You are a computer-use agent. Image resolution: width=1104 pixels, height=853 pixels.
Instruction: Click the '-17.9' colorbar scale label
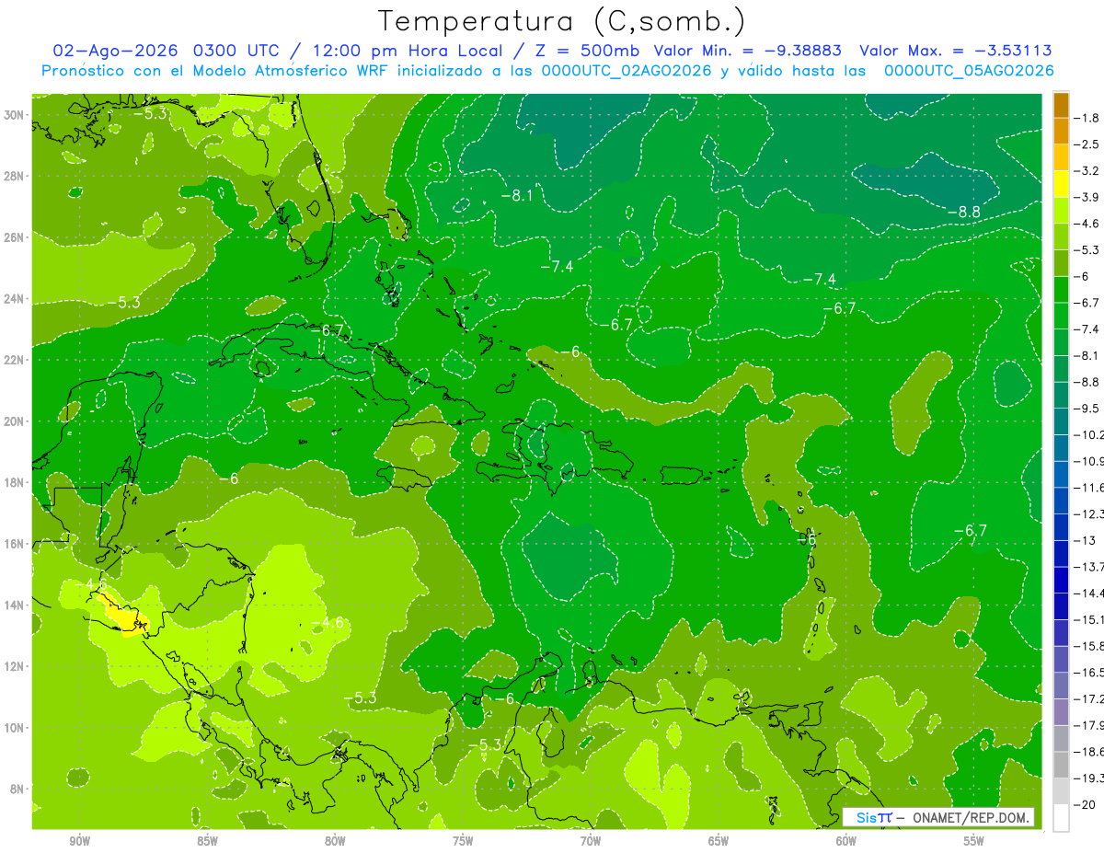[x=1089, y=725]
